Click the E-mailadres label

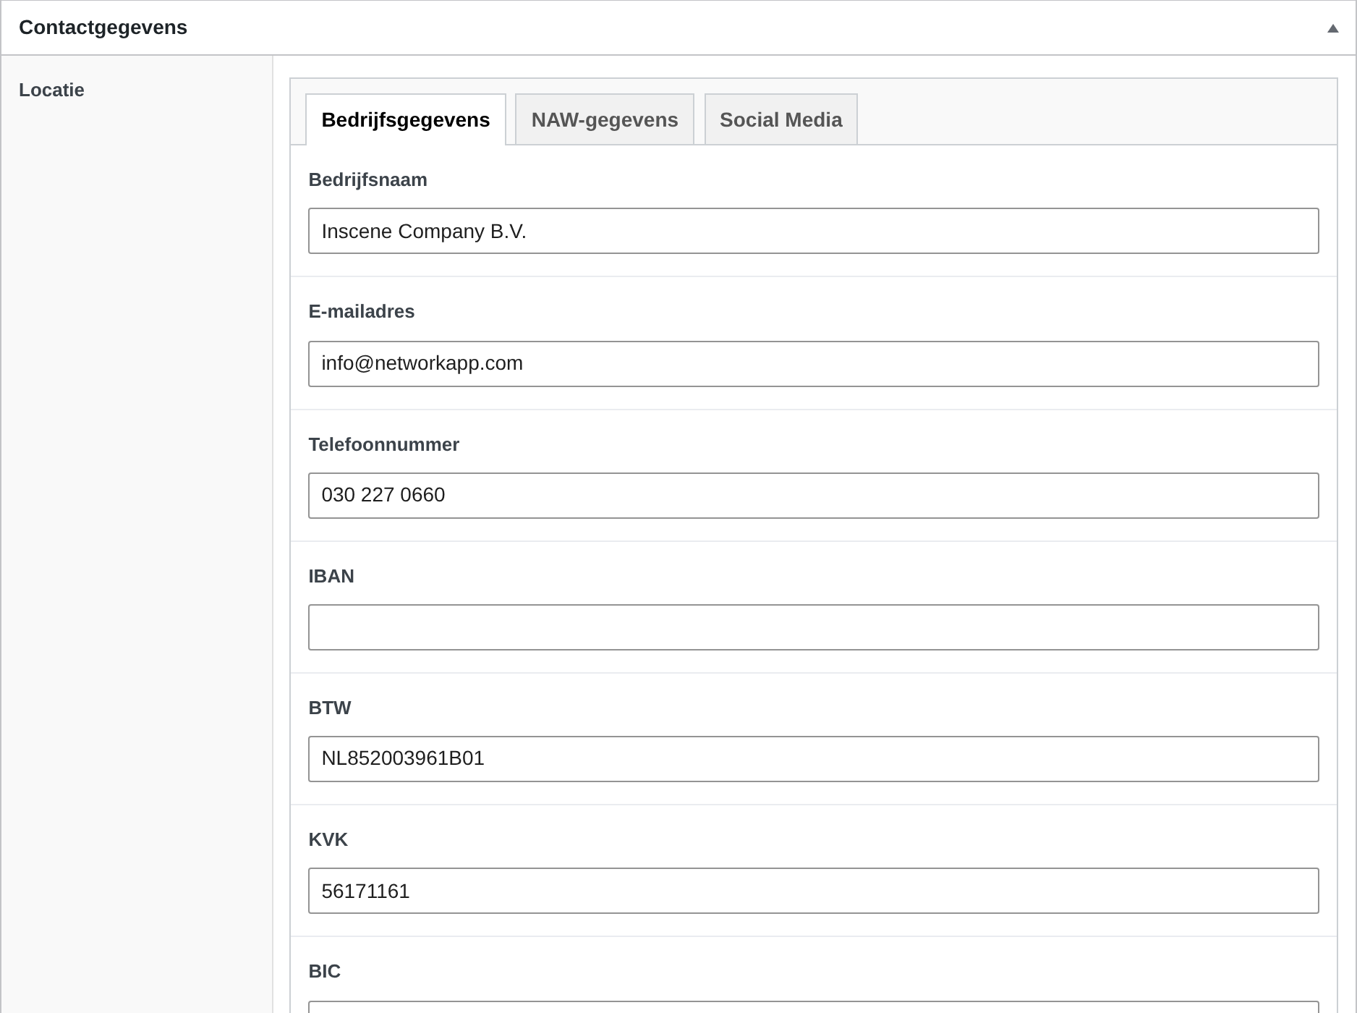click(x=362, y=312)
